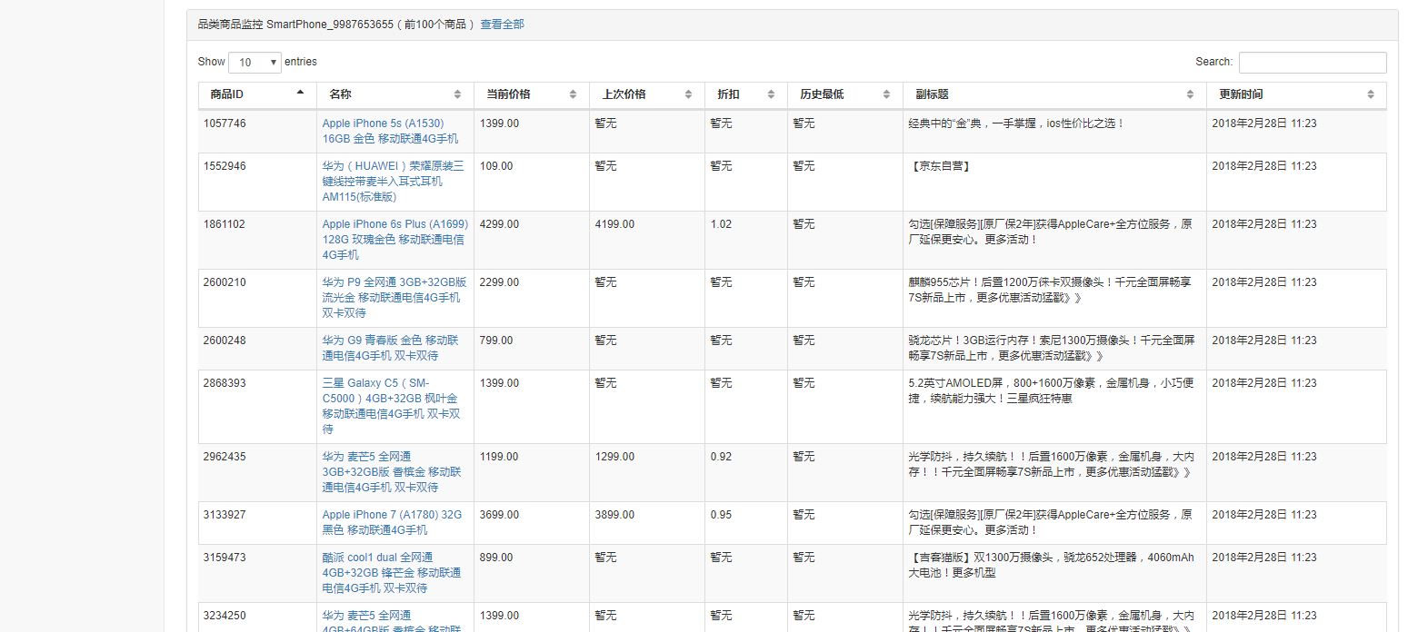Select product ID cell 2600248
This screenshot has width=1408, height=632.
(225, 341)
